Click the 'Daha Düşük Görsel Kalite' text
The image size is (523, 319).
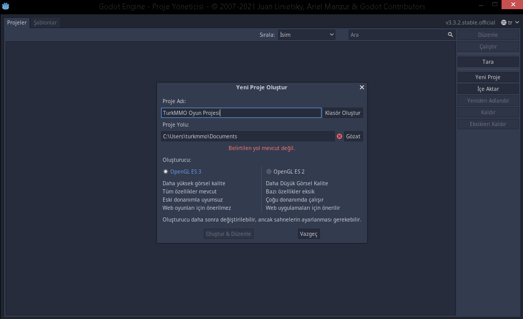coord(297,183)
